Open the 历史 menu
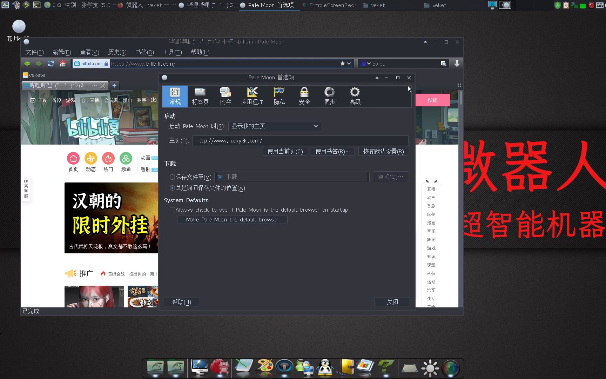Image resolution: width=606 pixels, height=379 pixels. click(x=117, y=52)
